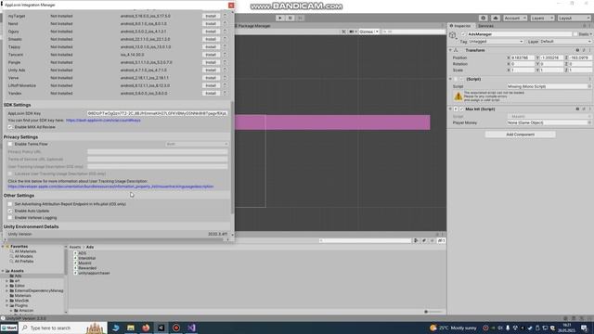The height and width of the screenshot is (334, 594).
Task: Install the Unity Ads network
Action: click(211, 71)
